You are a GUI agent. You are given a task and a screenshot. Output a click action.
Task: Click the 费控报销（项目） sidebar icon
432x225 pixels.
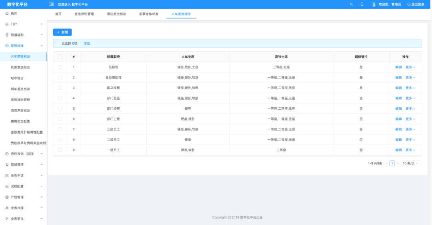[7, 154]
